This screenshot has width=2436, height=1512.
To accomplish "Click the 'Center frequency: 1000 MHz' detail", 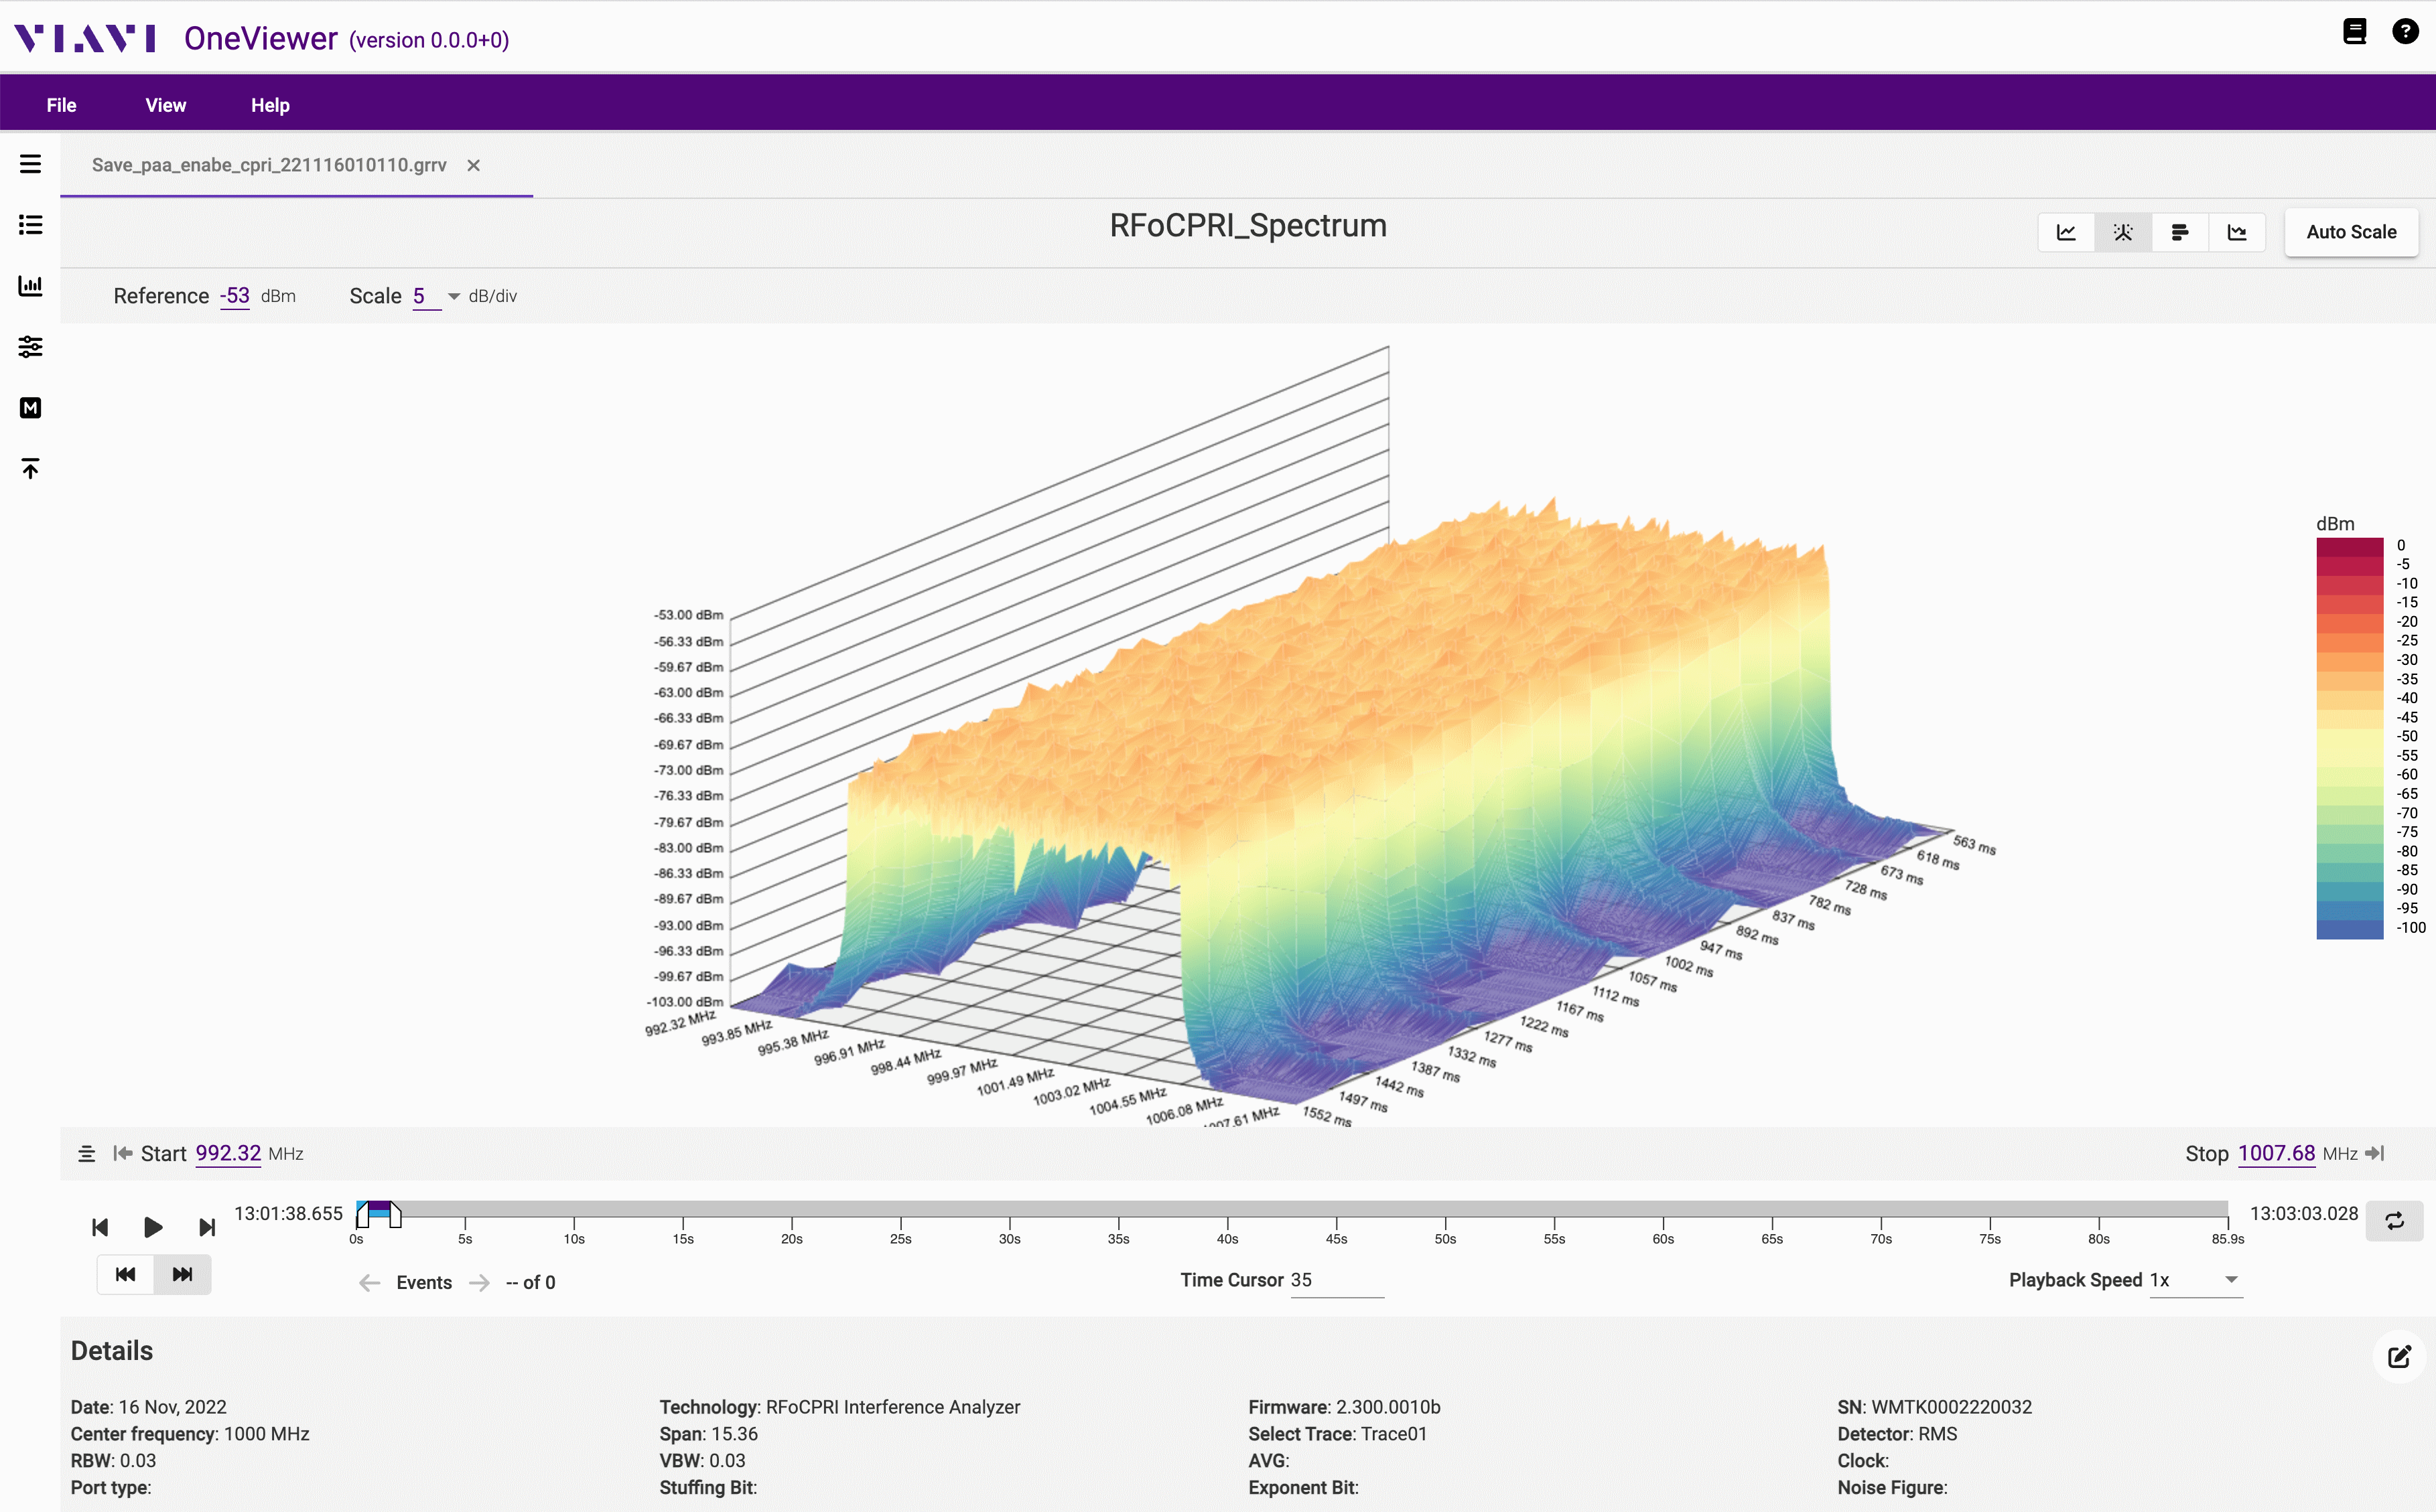I will pyautogui.click(x=190, y=1434).
